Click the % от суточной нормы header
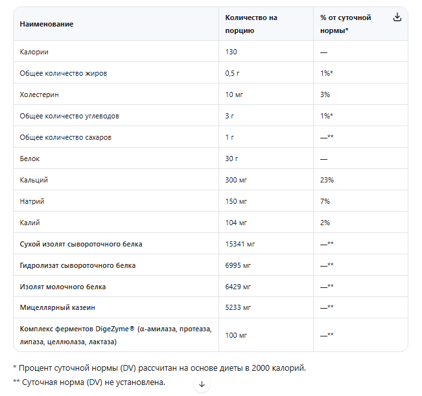422x396 pixels. 346,24
